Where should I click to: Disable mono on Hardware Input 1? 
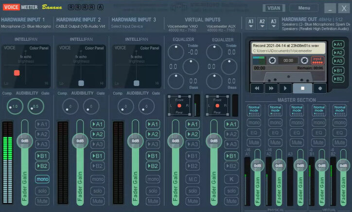[x=42, y=179]
